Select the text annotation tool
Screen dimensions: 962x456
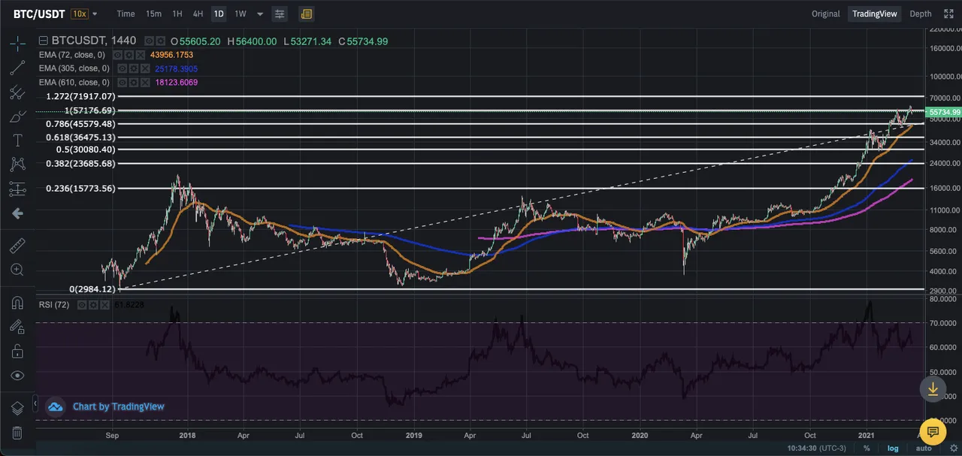[x=17, y=140]
